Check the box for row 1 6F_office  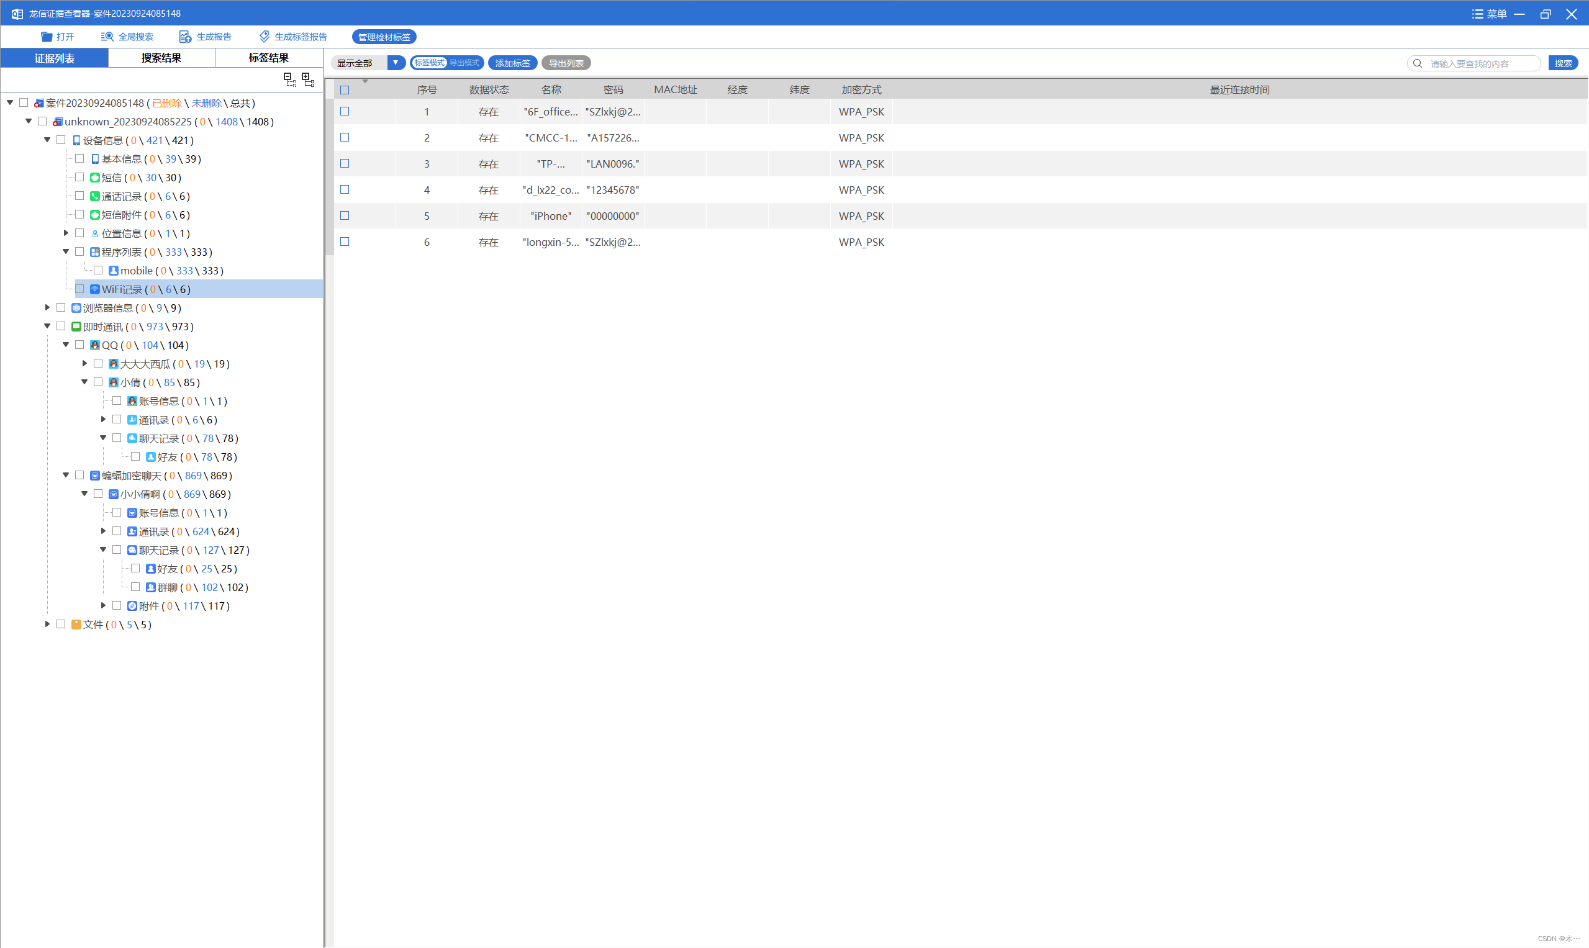tap(345, 111)
